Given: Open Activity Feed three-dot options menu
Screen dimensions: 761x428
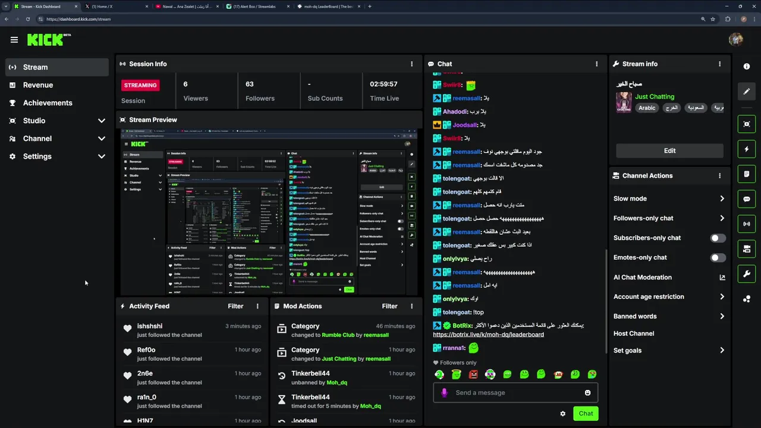Looking at the screenshot, I should pyautogui.click(x=257, y=306).
